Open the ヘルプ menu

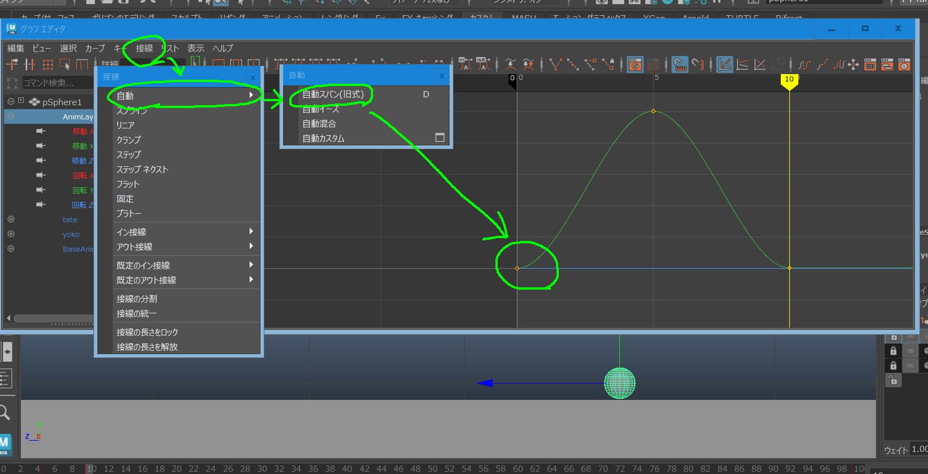223,48
